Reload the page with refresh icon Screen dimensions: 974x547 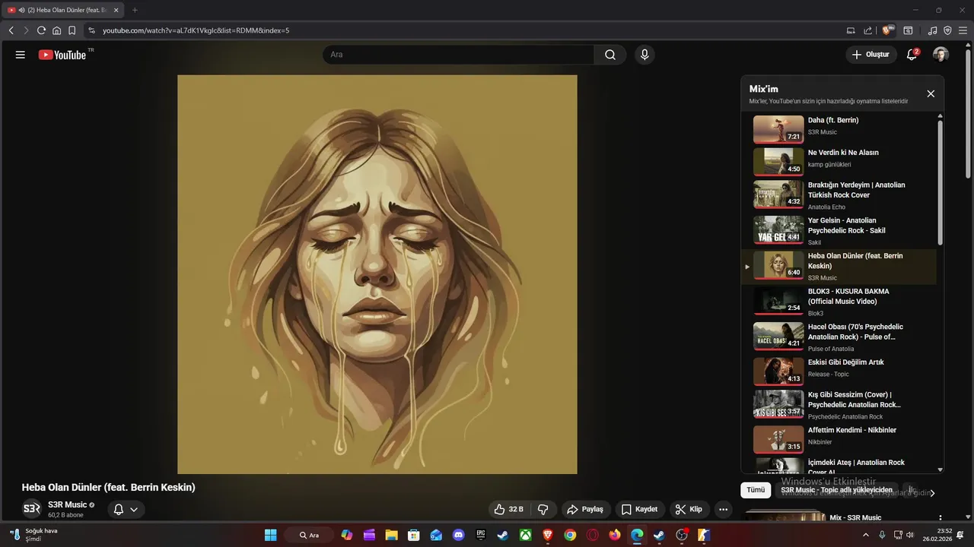pyautogui.click(x=41, y=30)
